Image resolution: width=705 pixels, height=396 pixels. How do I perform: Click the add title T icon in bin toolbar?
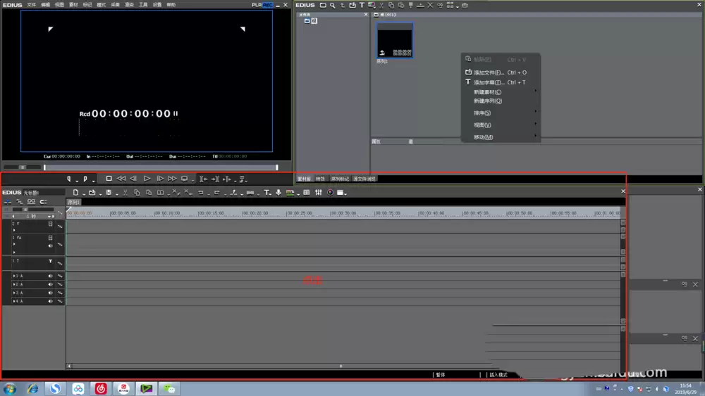pyautogui.click(x=362, y=6)
